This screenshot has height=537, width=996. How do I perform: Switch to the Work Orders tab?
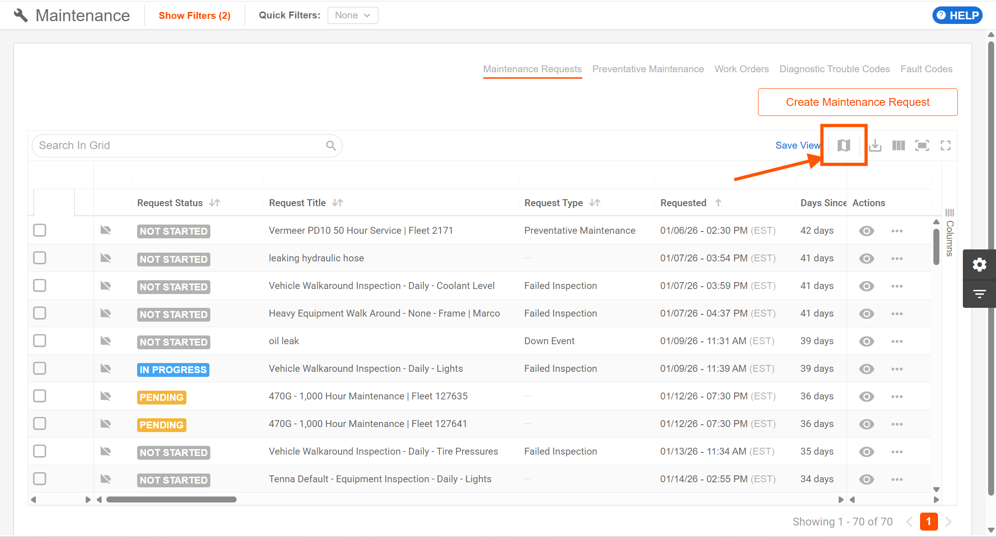click(741, 69)
